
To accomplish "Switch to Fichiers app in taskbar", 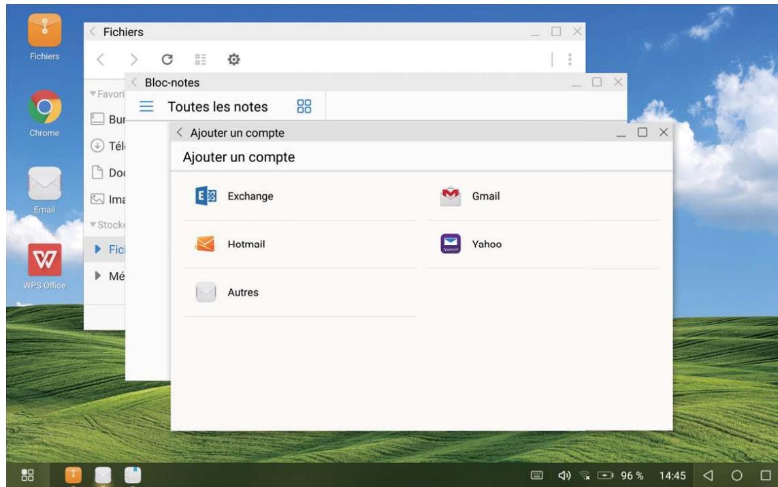I will pos(74,475).
